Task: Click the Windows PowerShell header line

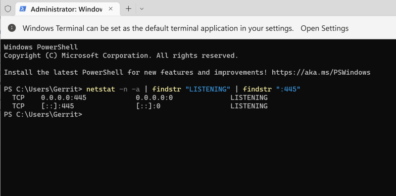Action: point(41,47)
